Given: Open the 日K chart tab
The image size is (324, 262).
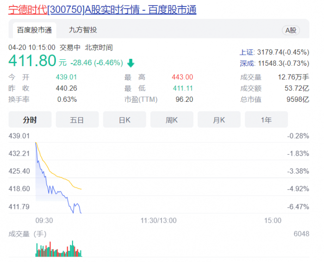Looking at the screenshot, I should (125, 119).
